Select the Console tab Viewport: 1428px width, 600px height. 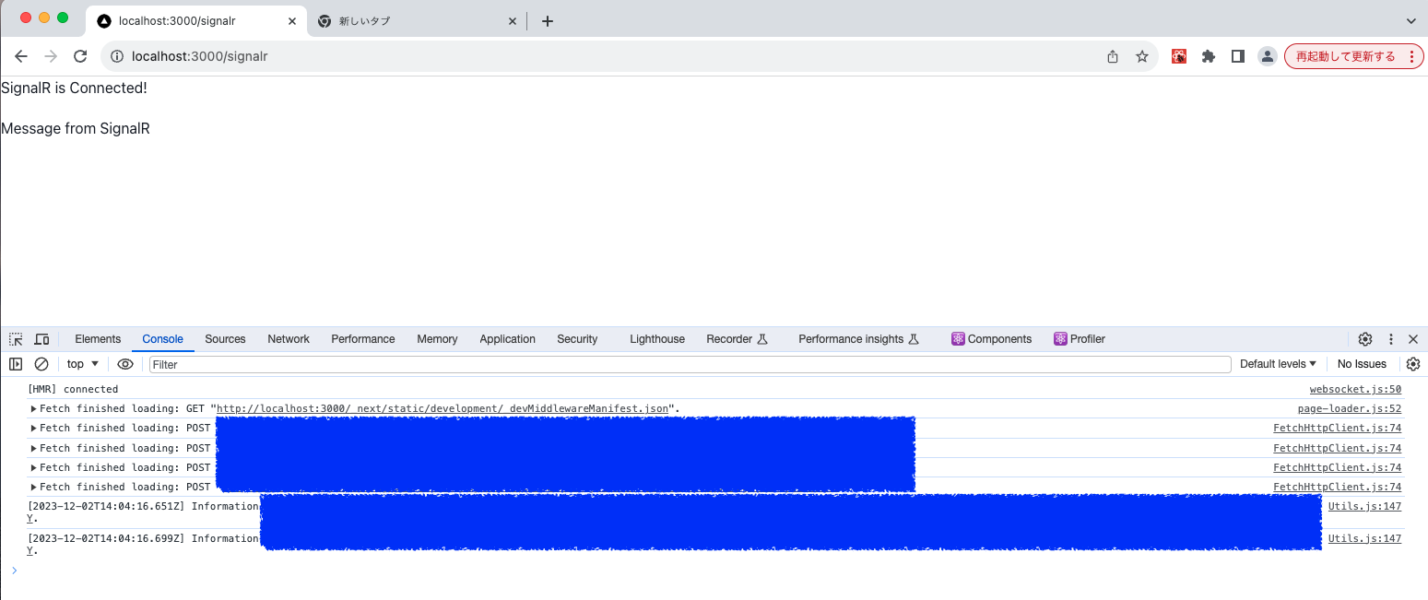tap(163, 339)
